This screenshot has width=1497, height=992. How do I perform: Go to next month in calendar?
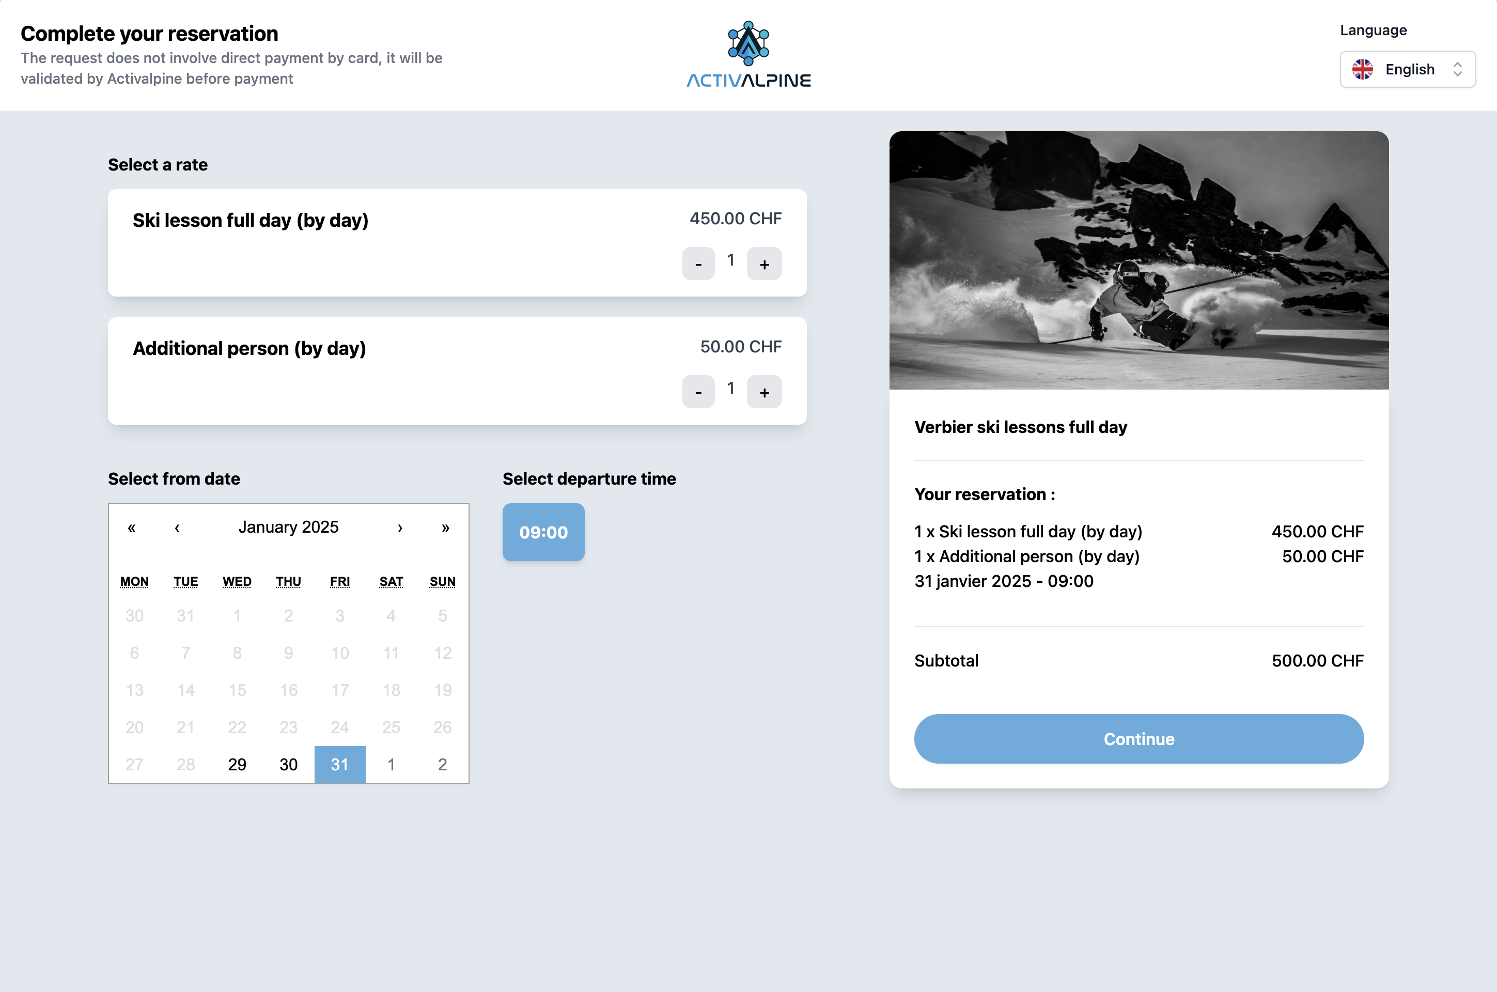400,528
